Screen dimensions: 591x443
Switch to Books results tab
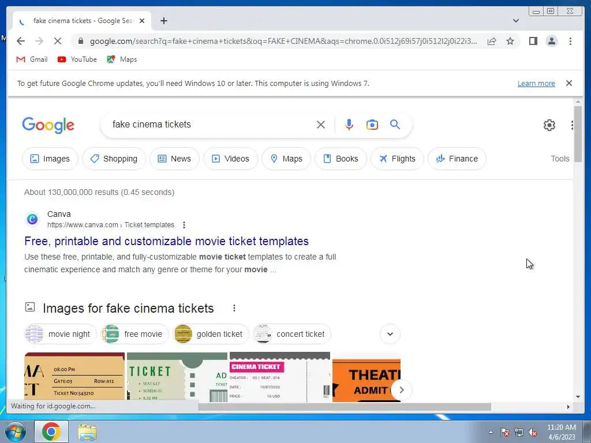tap(341, 159)
